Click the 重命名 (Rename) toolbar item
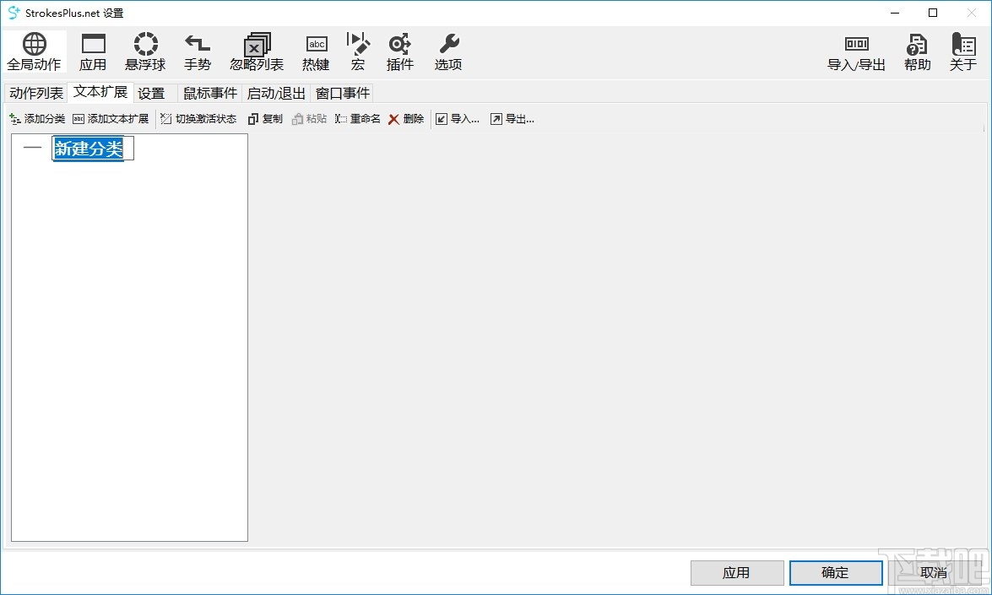The width and height of the screenshot is (992, 595). tap(357, 118)
